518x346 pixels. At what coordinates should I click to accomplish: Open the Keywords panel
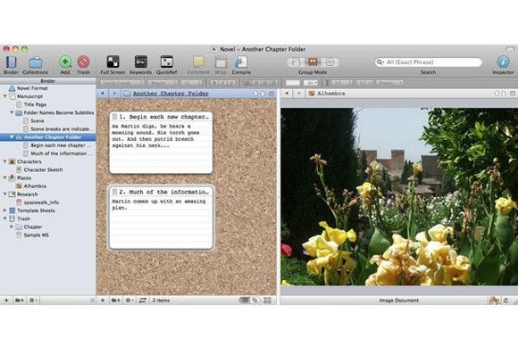tap(141, 65)
